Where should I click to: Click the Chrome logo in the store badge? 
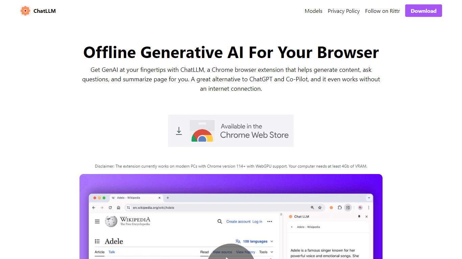click(202, 135)
